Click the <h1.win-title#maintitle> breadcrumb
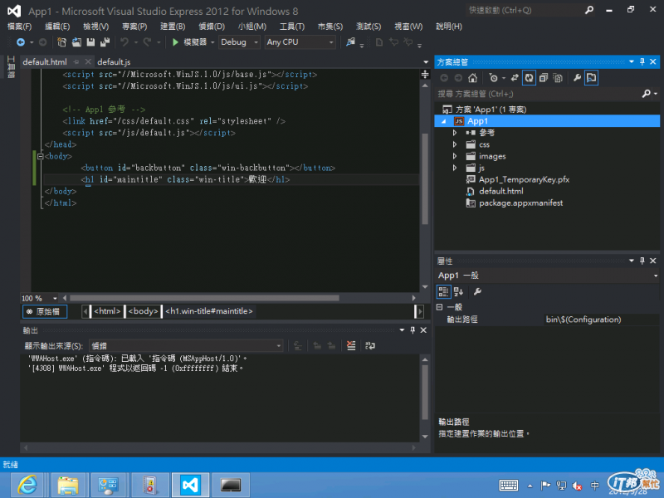Viewport: 664px width, 498px height. coord(209,311)
